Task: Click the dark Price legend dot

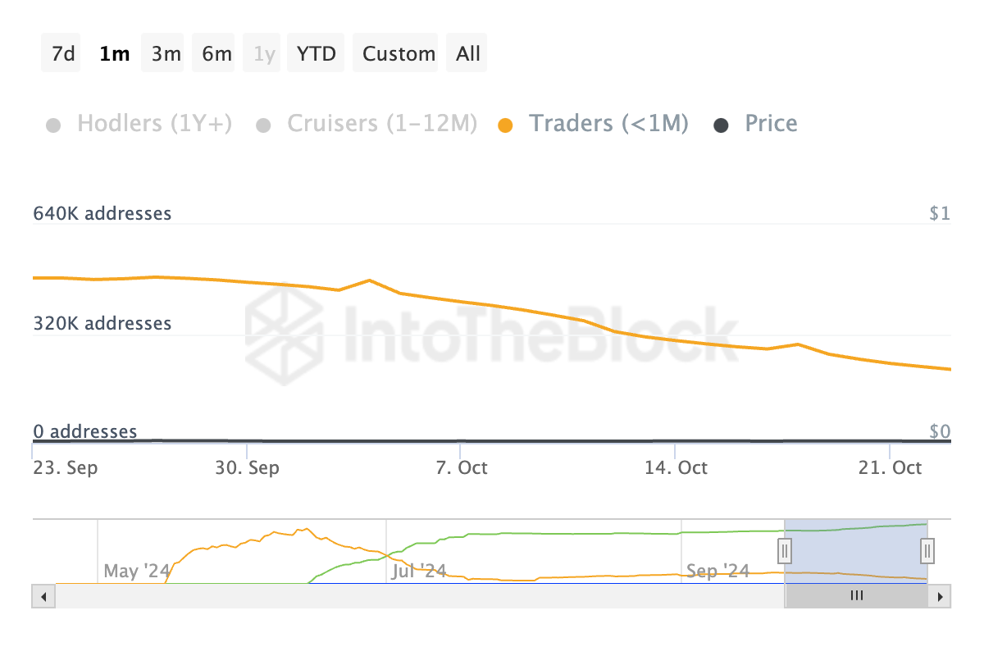Action: [x=721, y=125]
